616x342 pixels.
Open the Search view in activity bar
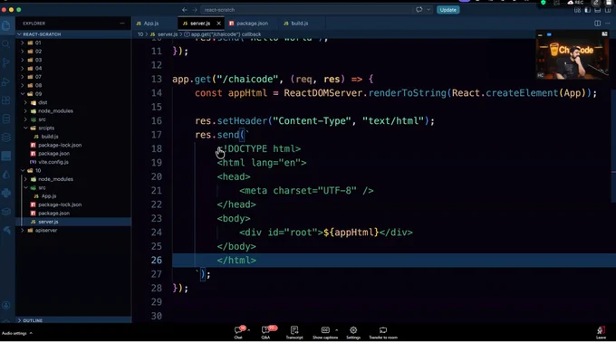[6, 44]
